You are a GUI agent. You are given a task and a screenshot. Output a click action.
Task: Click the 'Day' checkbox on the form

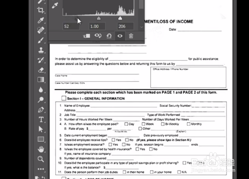[x=126, y=124]
